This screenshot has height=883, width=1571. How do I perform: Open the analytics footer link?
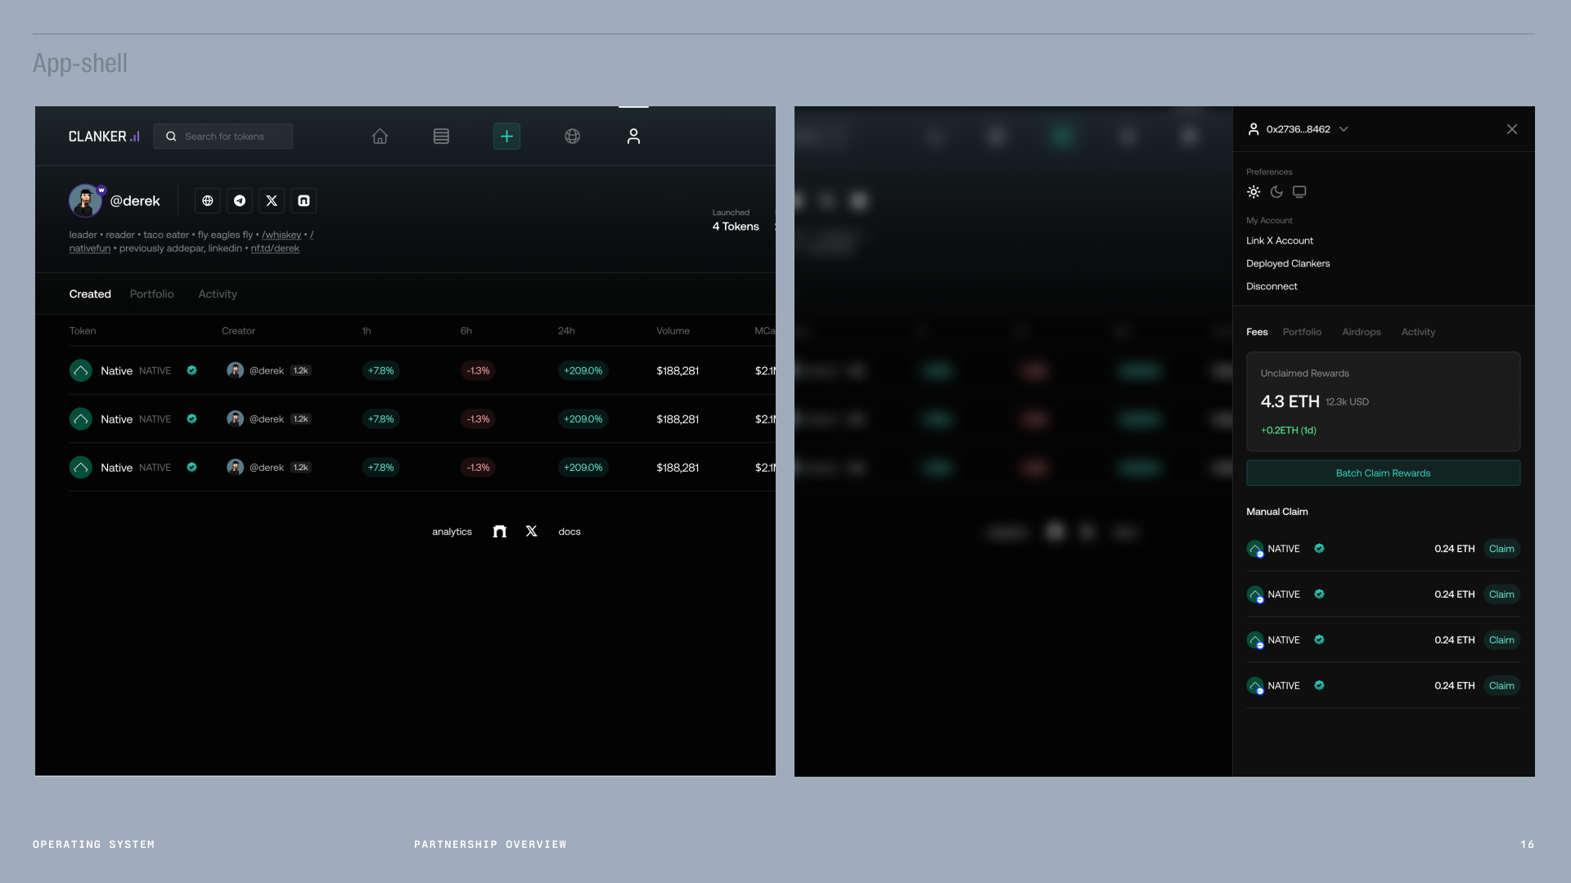(452, 531)
